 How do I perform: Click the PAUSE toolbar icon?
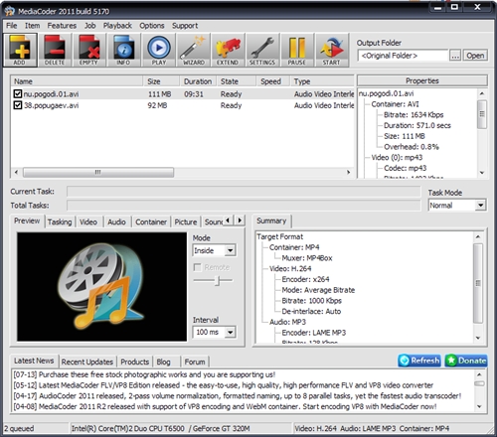pos(297,50)
